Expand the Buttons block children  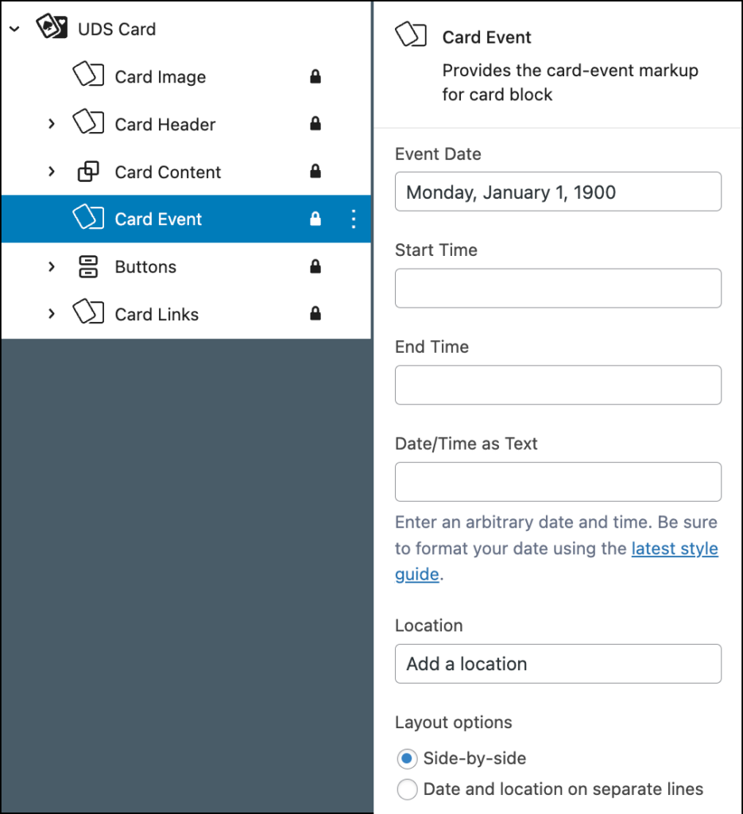52,267
